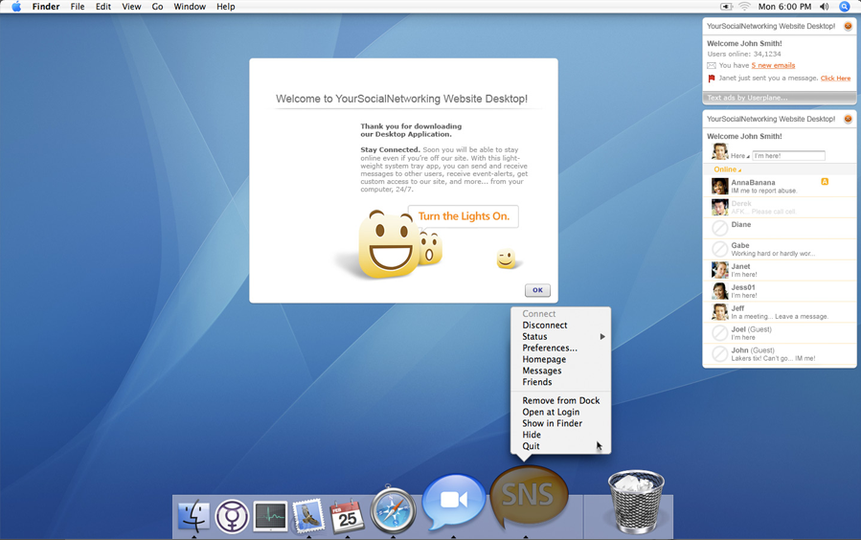
Task: Open the 'Here' status dropdown
Action: point(740,155)
